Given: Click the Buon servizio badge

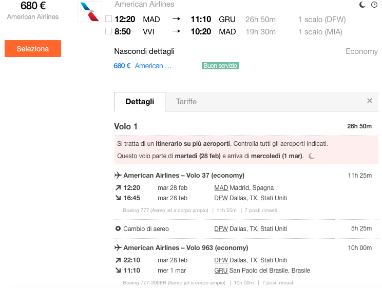Looking at the screenshot, I should point(220,66).
